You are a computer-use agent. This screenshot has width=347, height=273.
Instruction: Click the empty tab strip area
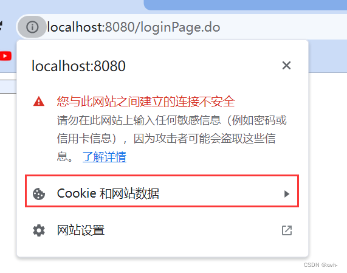point(246,5)
